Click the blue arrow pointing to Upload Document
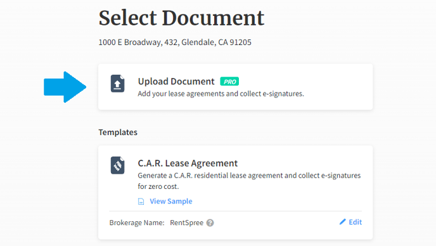 [65, 87]
